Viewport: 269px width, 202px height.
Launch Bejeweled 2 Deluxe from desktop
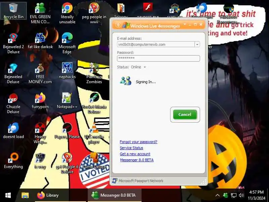coord(13,43)
